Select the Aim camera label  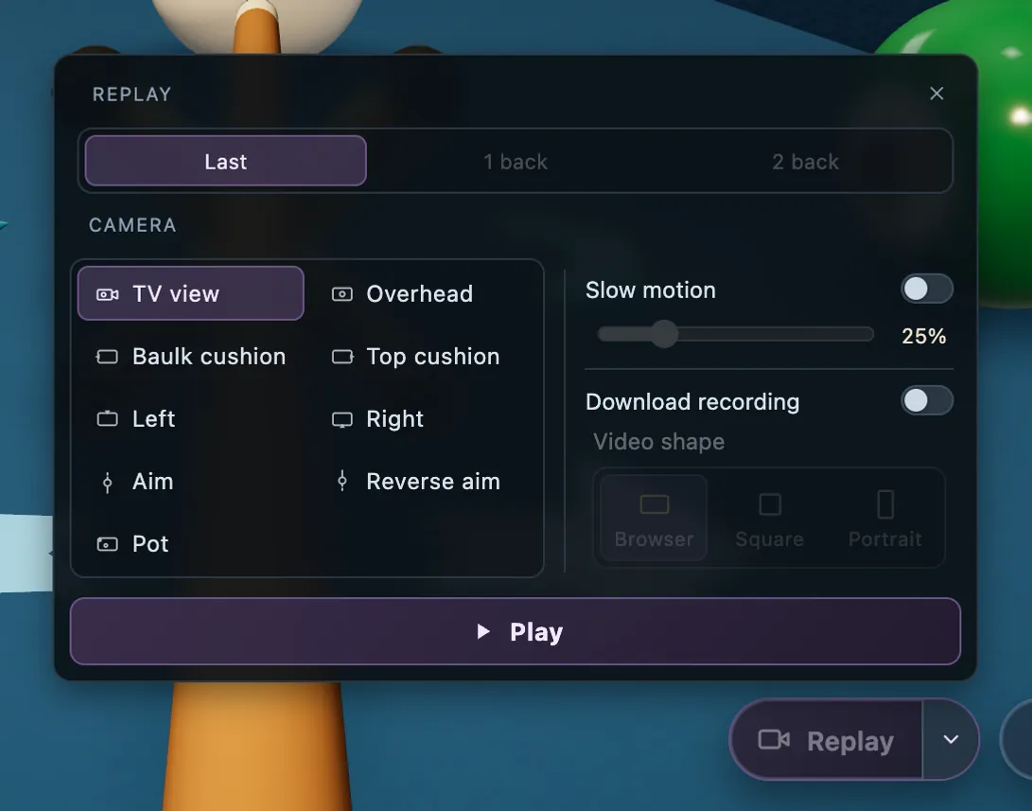(152, 482)
